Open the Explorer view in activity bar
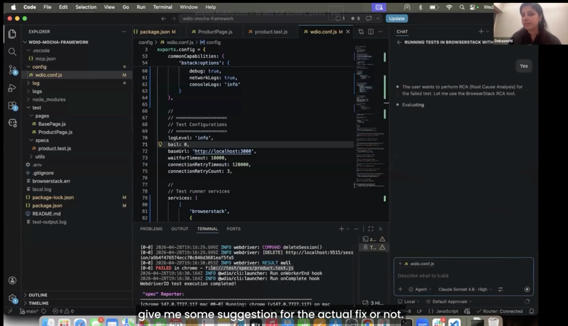The width and height of the screenshot is (568, 326). point(12,34)
